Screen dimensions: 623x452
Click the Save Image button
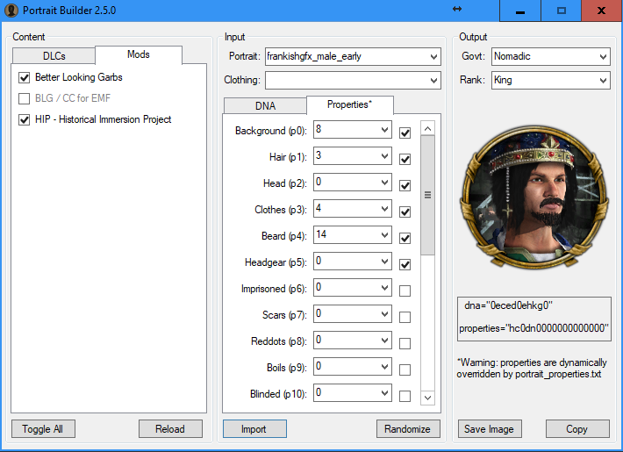490,429
